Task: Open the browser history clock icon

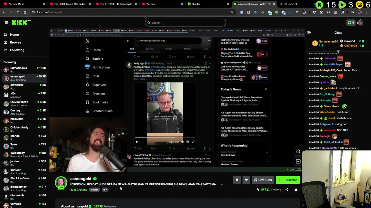Action: [x=314, y=12]
